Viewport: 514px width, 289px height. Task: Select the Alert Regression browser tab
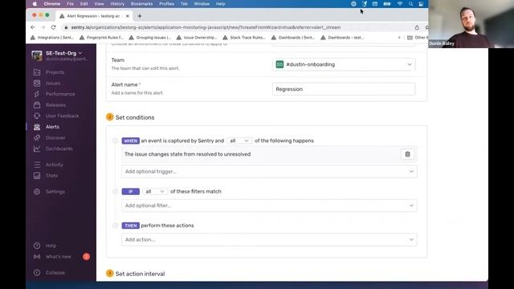point(93,16)
